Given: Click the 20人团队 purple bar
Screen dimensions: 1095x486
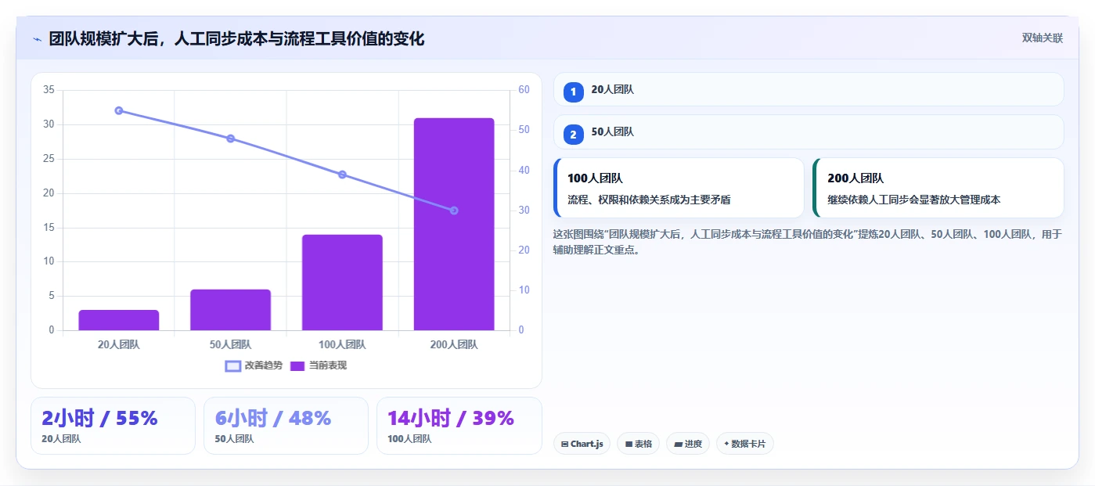Looking at the screenshot, I should (119, 320).
